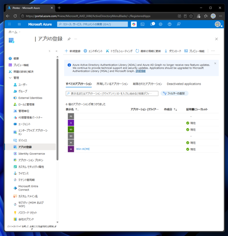Click フィルターの追加 button

(174, 93)
